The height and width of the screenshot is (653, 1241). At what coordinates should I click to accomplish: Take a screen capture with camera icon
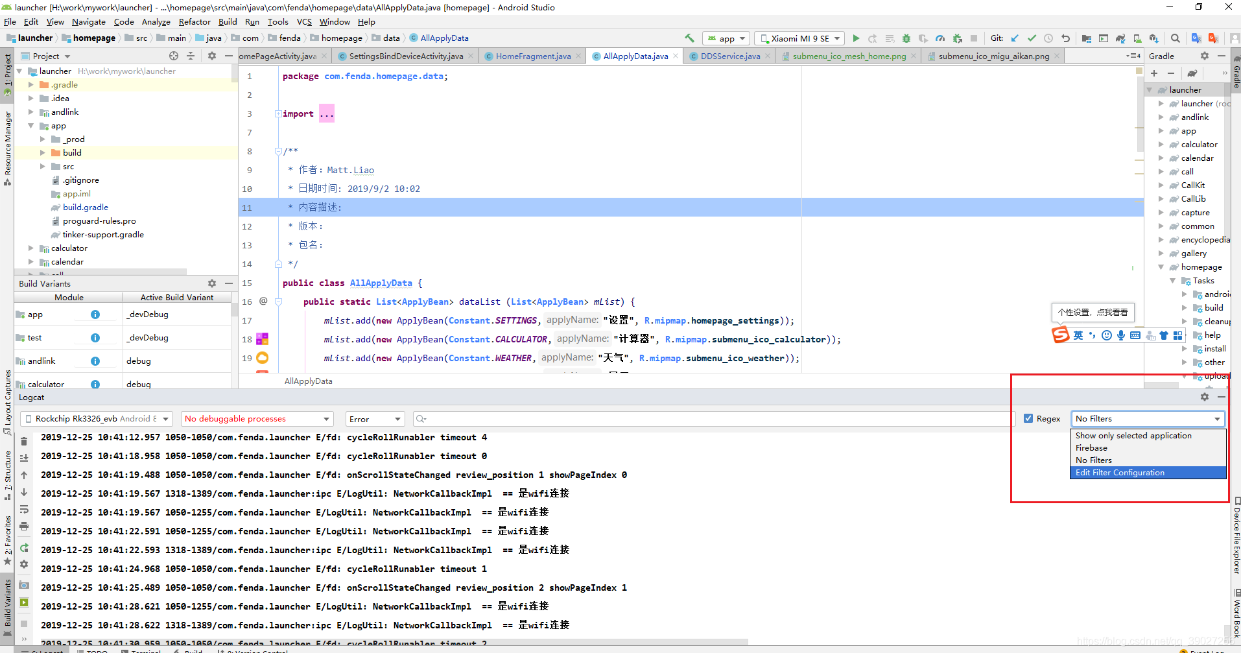[x=24, y=585]
